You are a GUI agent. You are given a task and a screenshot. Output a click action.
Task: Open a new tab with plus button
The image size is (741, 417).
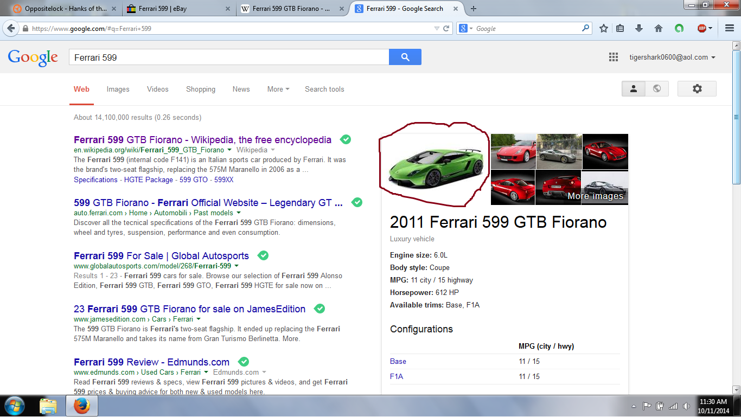(x=474, y=9)
